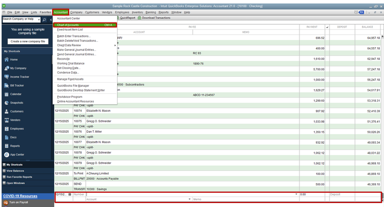Click Turn on Payroll icon
The image size is (384, 207).
pos(6,203)
